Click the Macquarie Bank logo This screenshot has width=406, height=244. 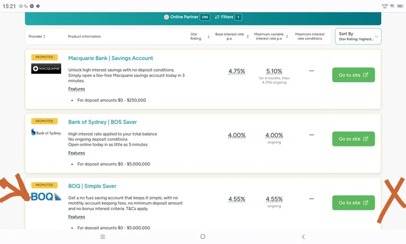click(x=46, y=69)
